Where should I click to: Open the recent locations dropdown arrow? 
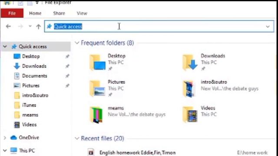coord(30,26)
